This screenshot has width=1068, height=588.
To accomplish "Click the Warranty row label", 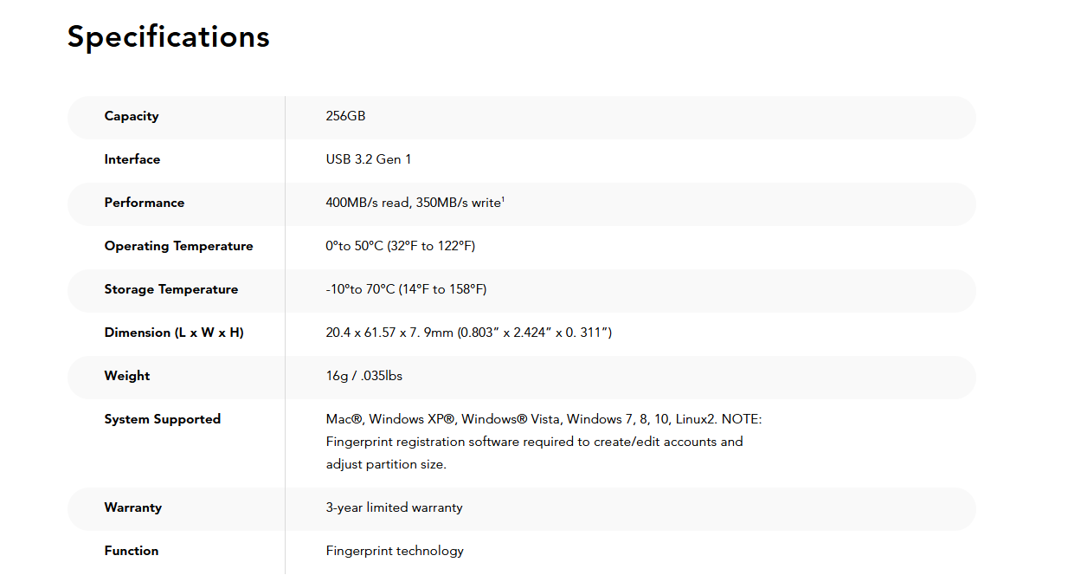I will tap(133, 507).
